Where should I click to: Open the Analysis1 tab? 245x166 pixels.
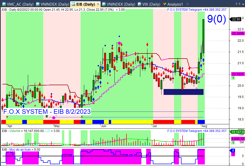tap(173, 4)
